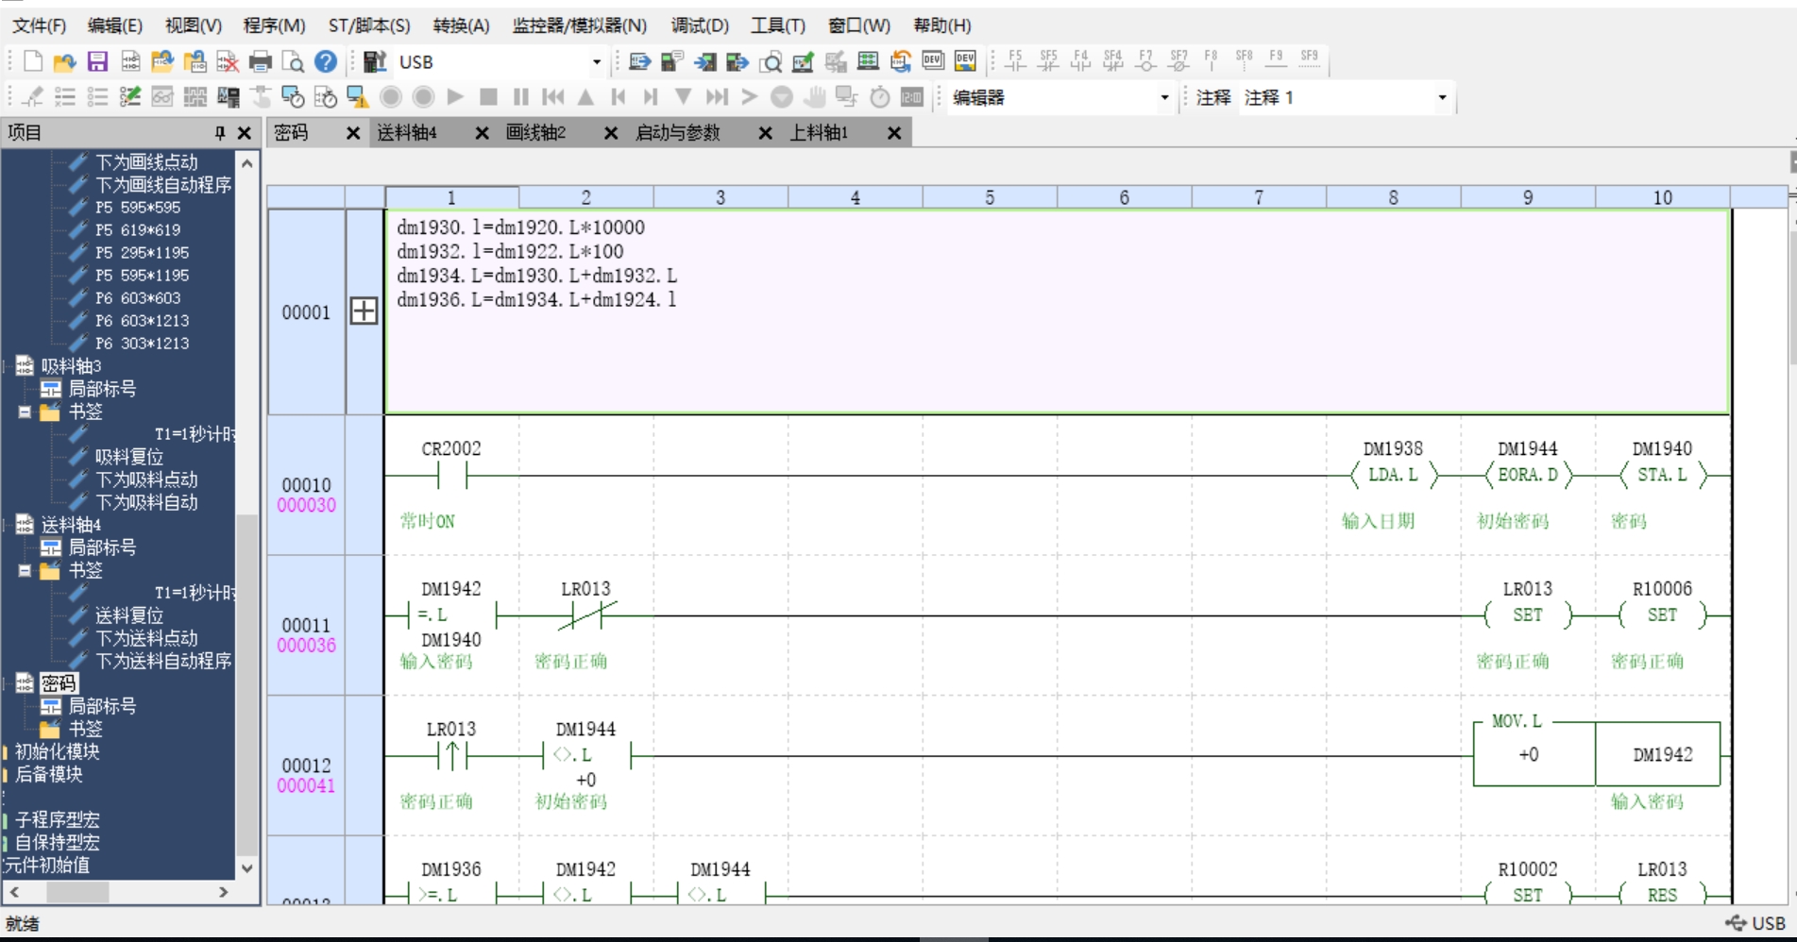The height and width of the screenshot is (942, 1797).
Task: Switch to the 启动与参数 tab
Action: pos(678,133)
